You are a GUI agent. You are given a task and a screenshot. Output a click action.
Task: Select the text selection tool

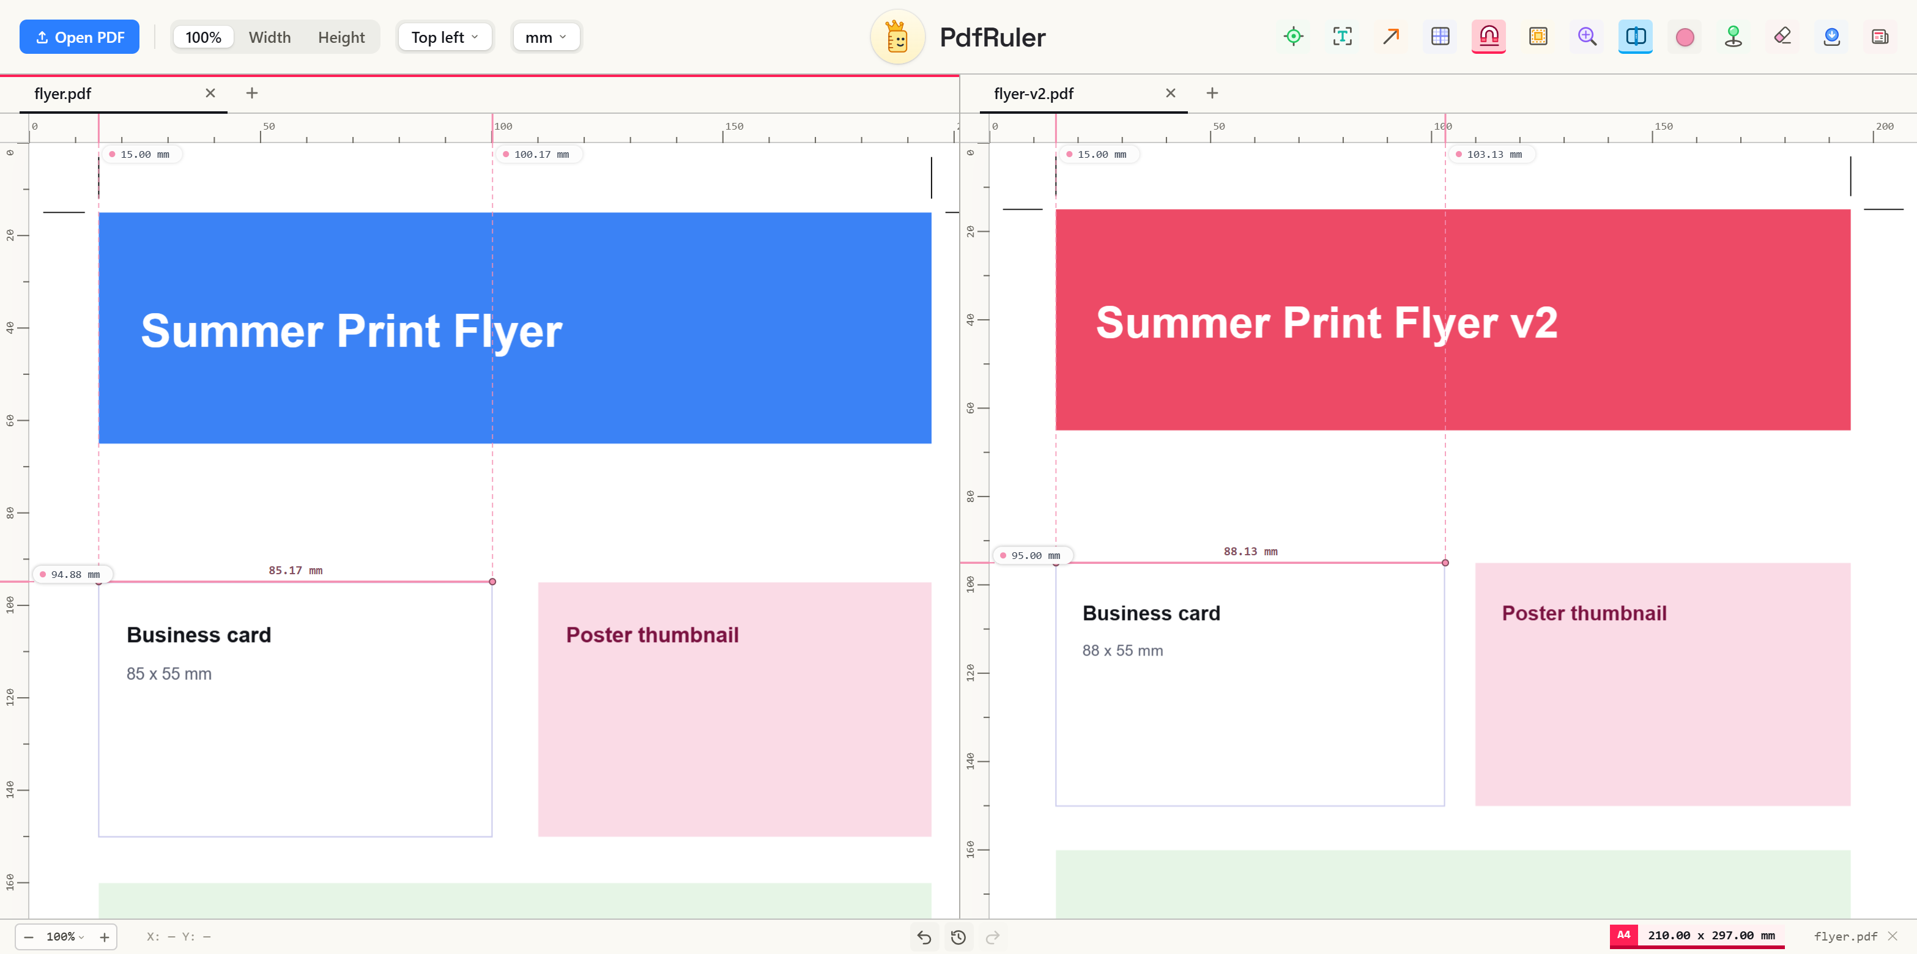[1343, 37]
